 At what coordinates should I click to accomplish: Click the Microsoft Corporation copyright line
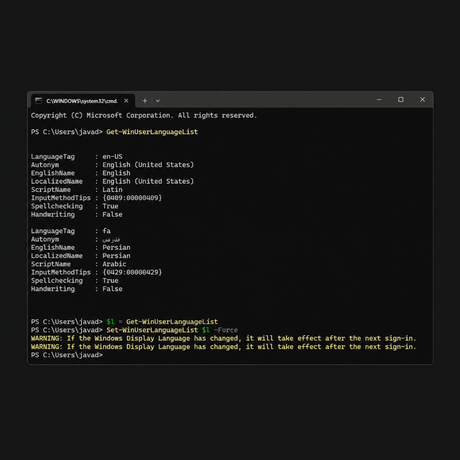[x=144, y=116]
